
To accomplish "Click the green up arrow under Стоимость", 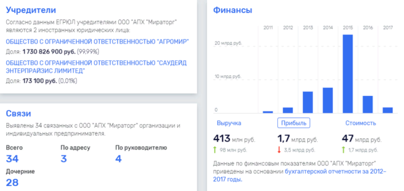I will pyautogui.click(x=343, y=150).
